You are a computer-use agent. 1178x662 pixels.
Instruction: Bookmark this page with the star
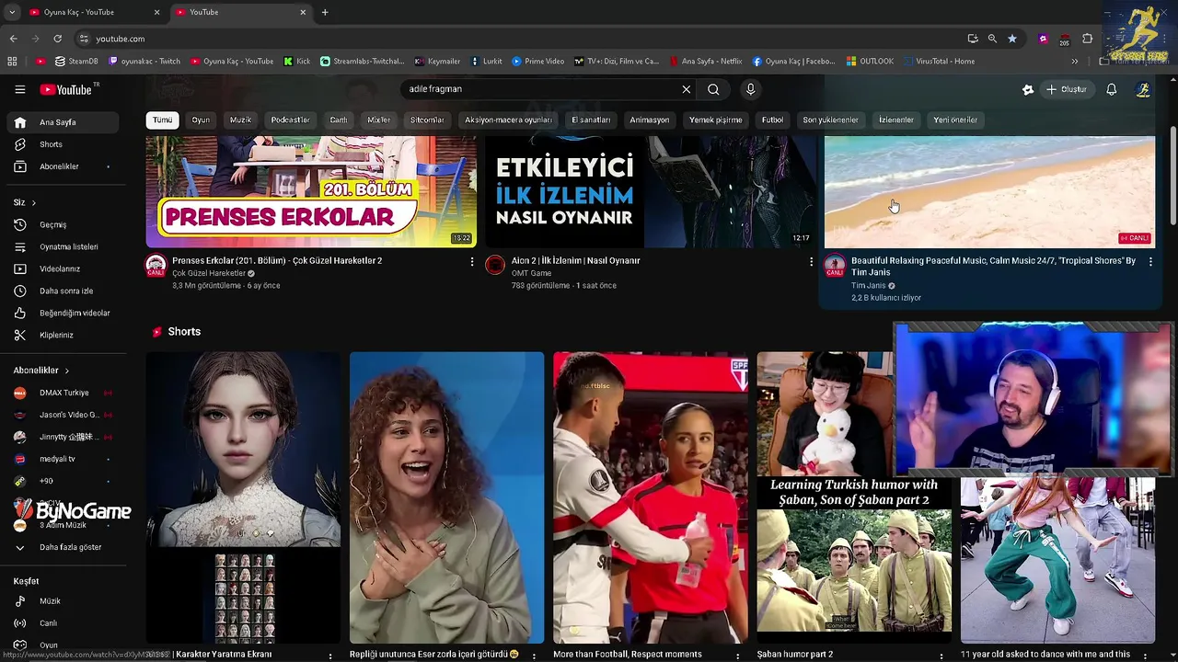pos(1012,39)
